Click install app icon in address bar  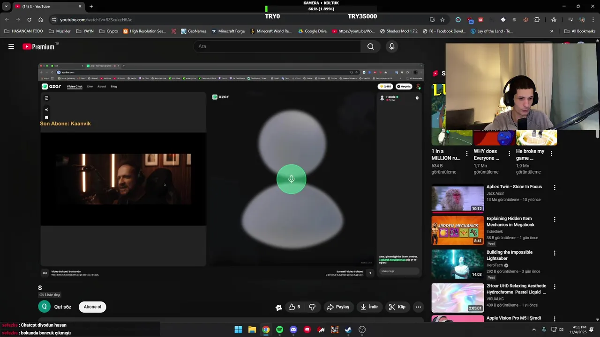point(432,20)
